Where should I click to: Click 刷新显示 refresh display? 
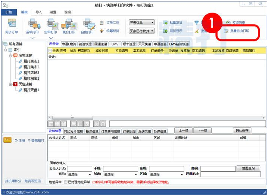click(x=172, y=31)
